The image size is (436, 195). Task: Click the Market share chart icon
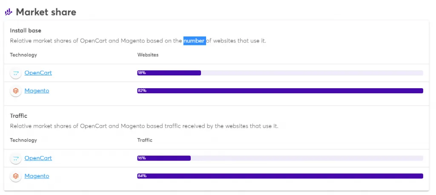[9, 12]
